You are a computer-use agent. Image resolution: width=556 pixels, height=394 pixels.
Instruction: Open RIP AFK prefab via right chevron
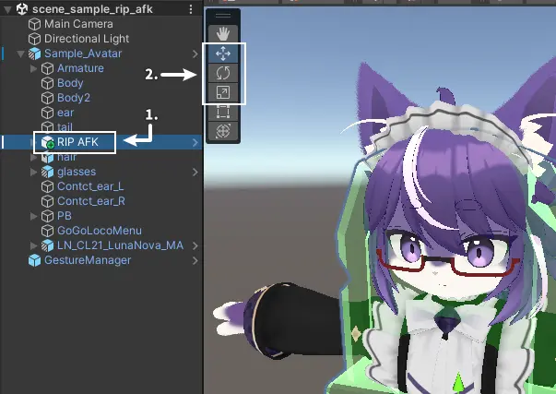coord(195,142)
